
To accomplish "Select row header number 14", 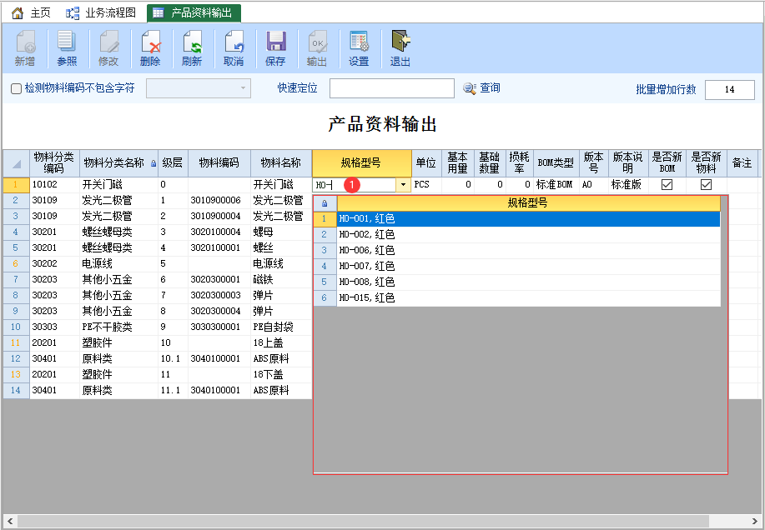I will (16, 391).
